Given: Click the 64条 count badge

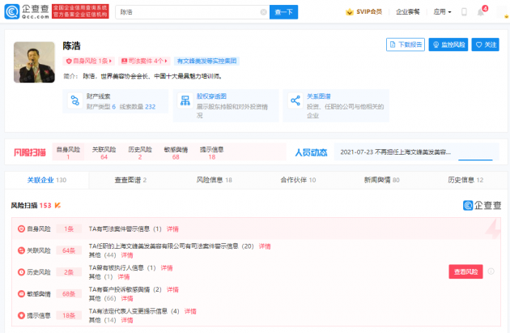Looking at the screenshot, I should click(69, 250).
